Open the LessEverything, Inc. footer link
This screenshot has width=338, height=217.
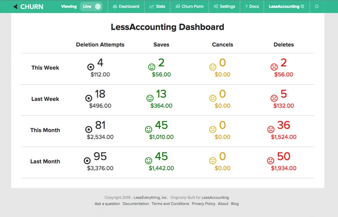[x=151, y=198]
